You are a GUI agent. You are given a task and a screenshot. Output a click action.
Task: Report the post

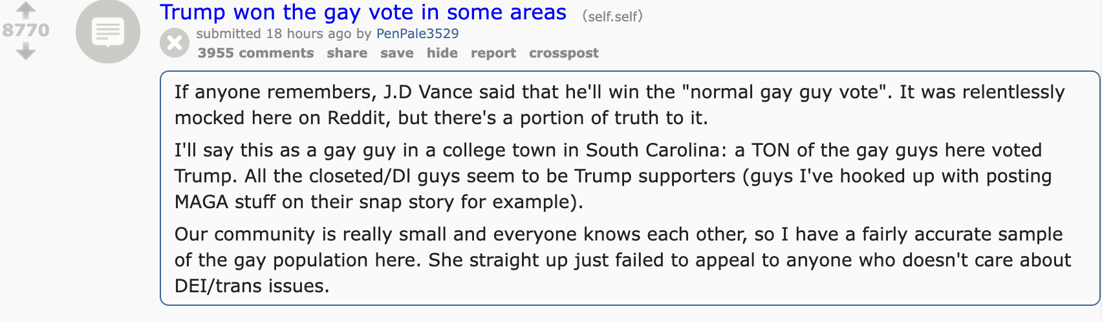(493, 53)
